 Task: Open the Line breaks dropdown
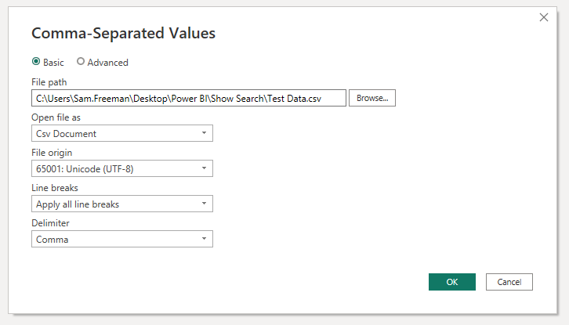pyautogui.click(x=122, y=204)
